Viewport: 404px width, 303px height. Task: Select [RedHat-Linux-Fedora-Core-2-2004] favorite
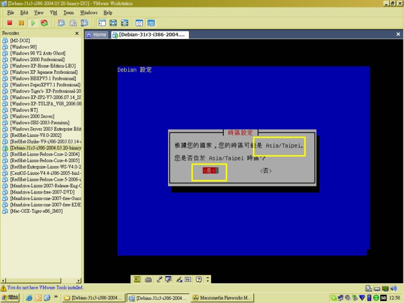click(45, 154)
